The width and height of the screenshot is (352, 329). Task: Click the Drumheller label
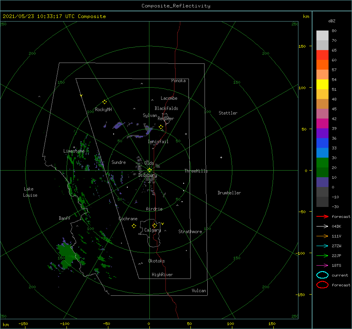click(229, 193)
